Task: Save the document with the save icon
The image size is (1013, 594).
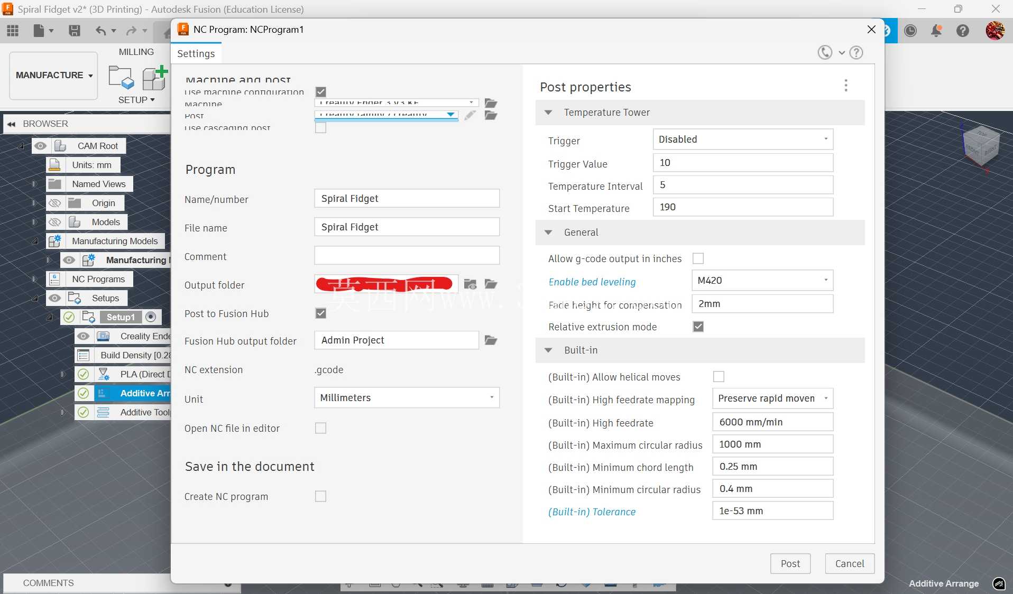Action: (75, 31)
